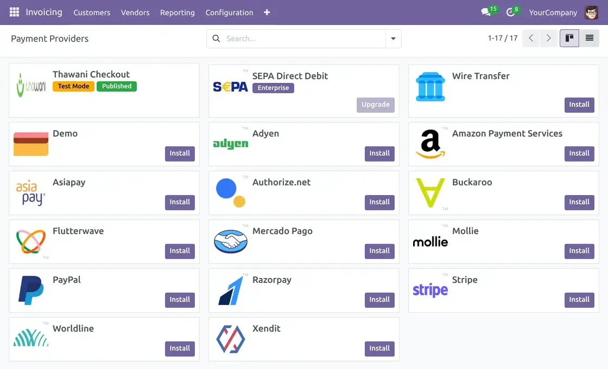
Task: Install the Xendit provider
Action: (x=379, y=348)
